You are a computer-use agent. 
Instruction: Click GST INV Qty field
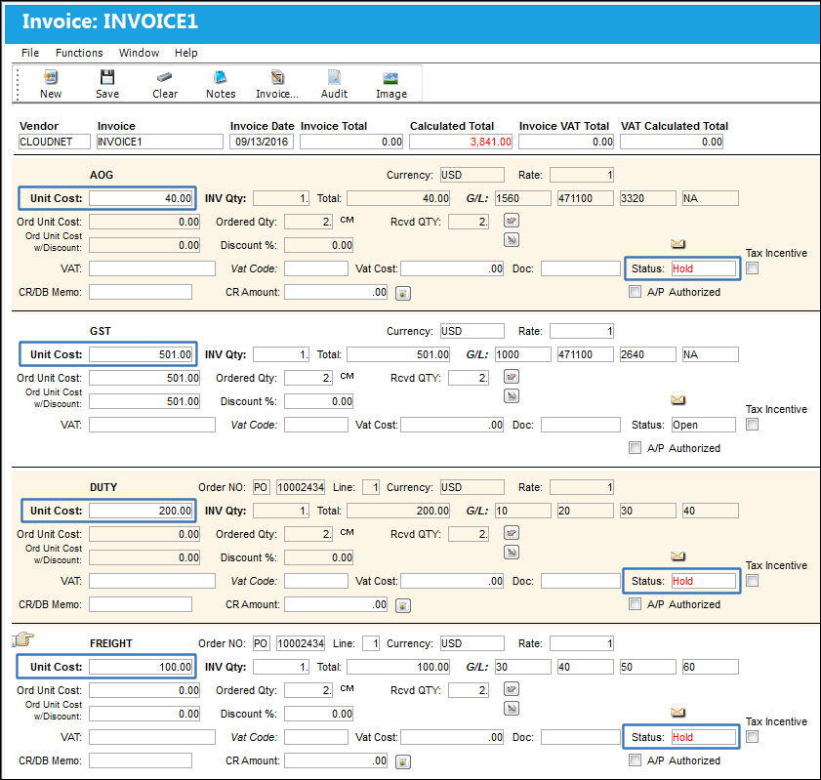(281, 354)
